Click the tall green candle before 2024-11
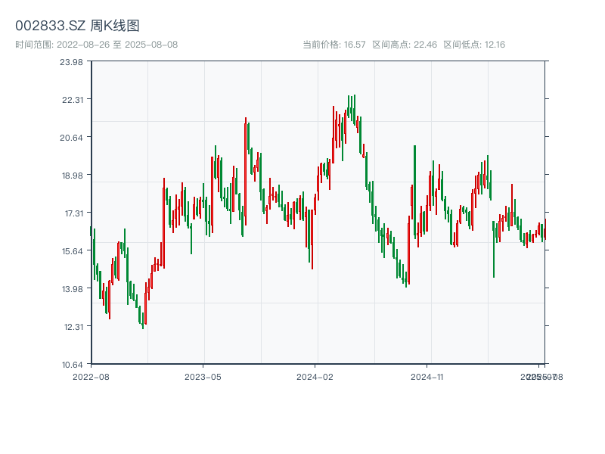Image resolution: width=605 pixels, height=454 pixels. tap(414, 189)
